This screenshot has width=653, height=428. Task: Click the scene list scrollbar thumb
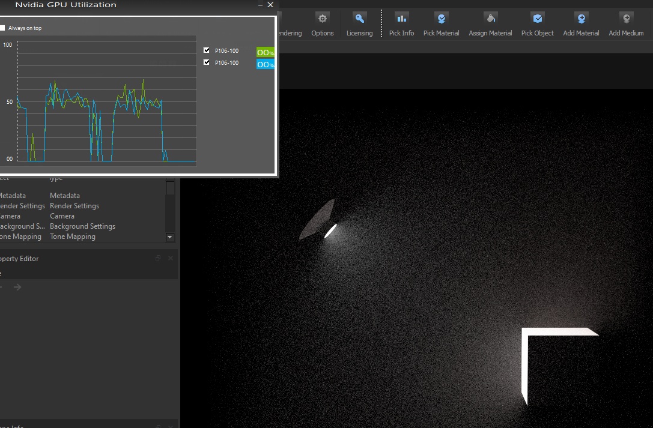pos(170,187)
